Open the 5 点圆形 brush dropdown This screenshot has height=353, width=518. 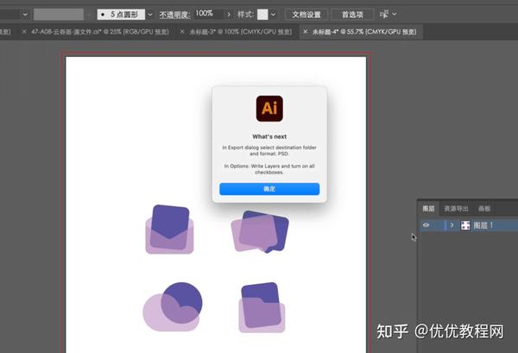click(150, 15)
